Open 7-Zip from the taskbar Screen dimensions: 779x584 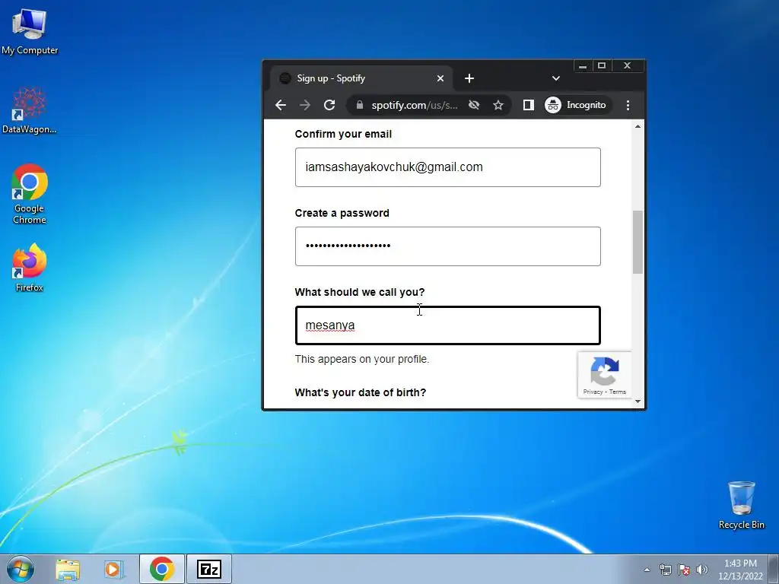pyautogui.click(x=209, y=569)
